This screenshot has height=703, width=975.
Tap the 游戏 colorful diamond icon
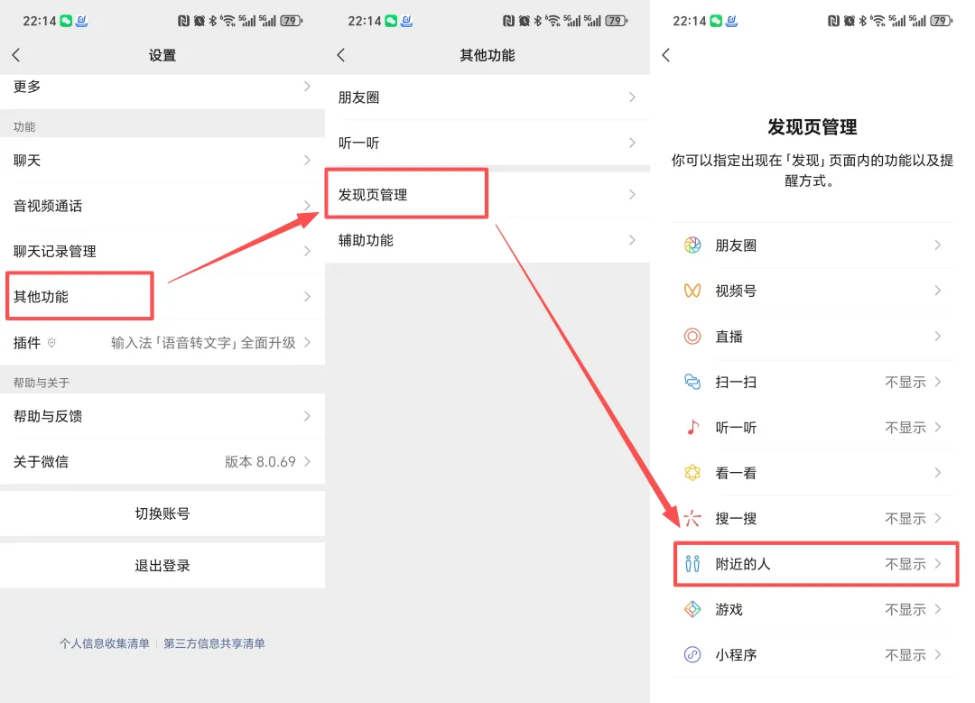coord(692,609)
